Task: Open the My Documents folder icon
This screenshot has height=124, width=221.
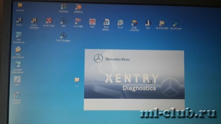Action: [x=18, y=52]
